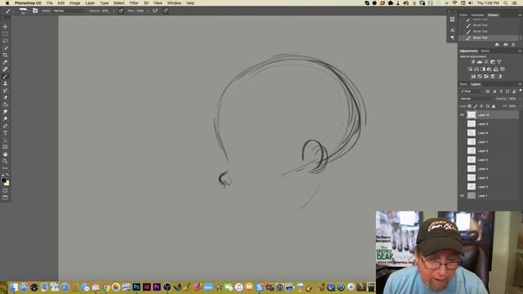Open the File menu
The width and height of the screenshot is (523, 294).
pyautogui.click(x=49, y=3)
